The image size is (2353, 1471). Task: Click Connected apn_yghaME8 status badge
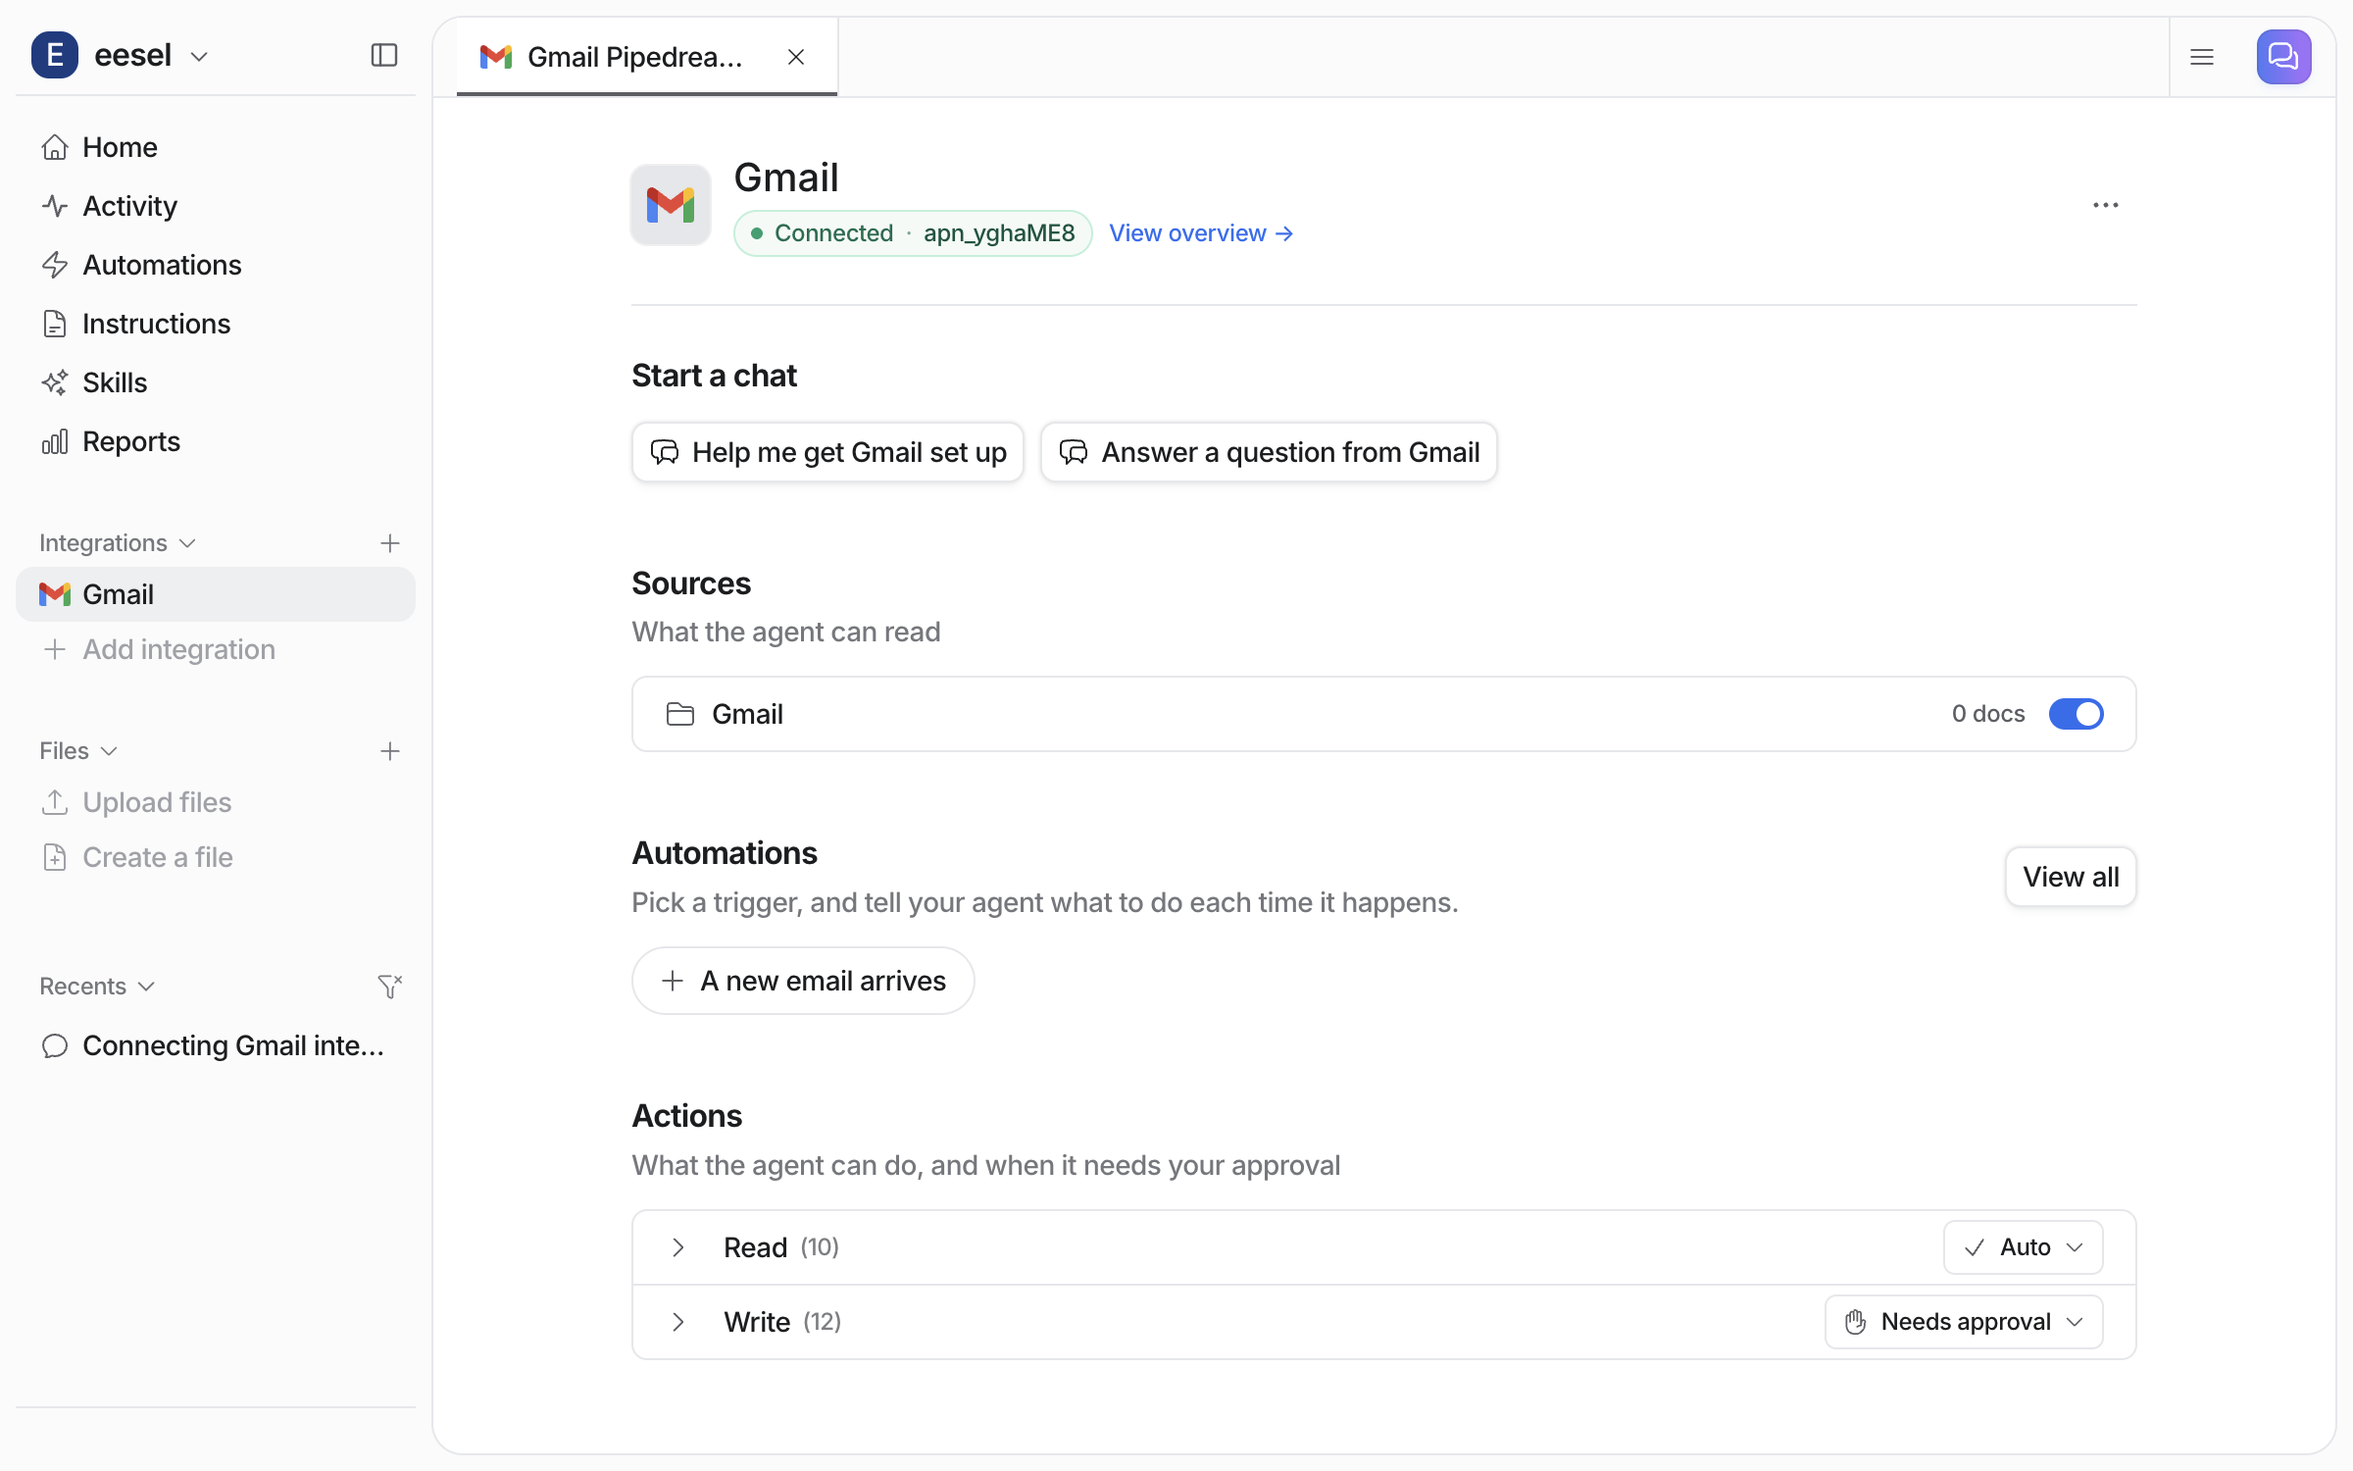[x=913, y=233]
